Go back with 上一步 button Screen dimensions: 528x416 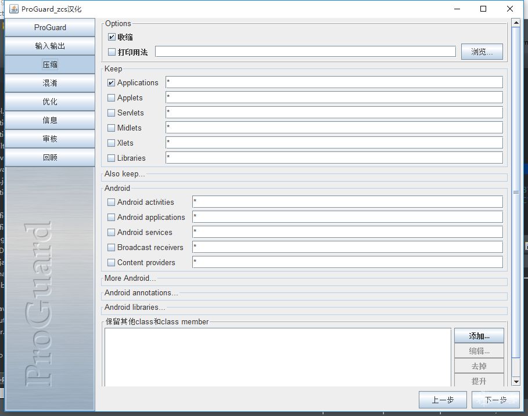pos(443,400)
